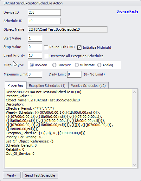Image resolution: width=141 pixels, height=181 pixels.
Task: Open the Weekly Schedules tab
Action: (x=88, y=86)
